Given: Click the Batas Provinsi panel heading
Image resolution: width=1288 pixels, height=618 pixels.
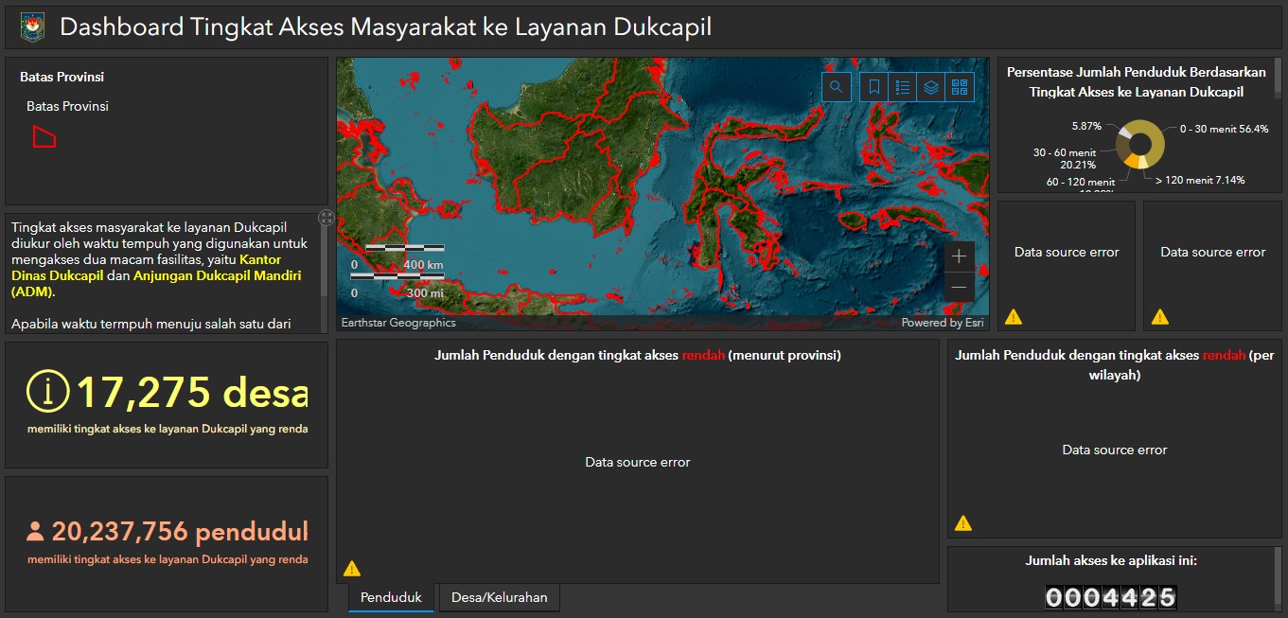Looking at the screenshot, I should [62, 77].
